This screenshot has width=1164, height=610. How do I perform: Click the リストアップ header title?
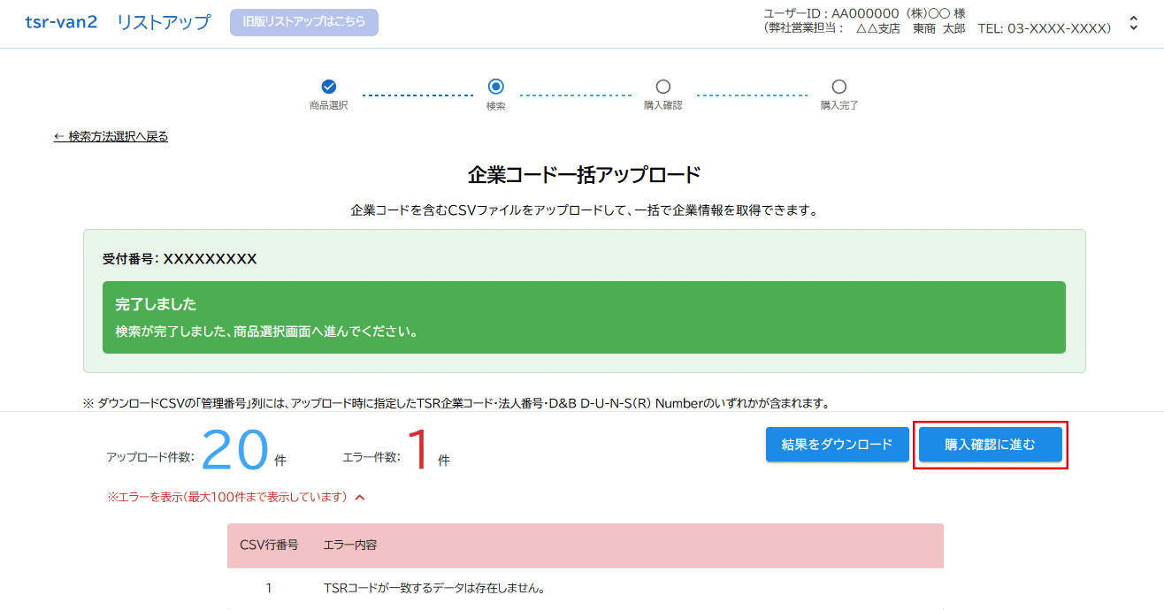tap(164, 22)
